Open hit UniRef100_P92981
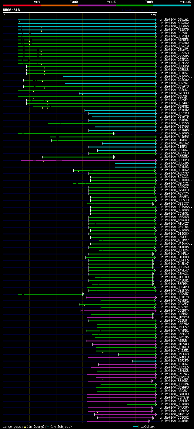 [174, 33]
